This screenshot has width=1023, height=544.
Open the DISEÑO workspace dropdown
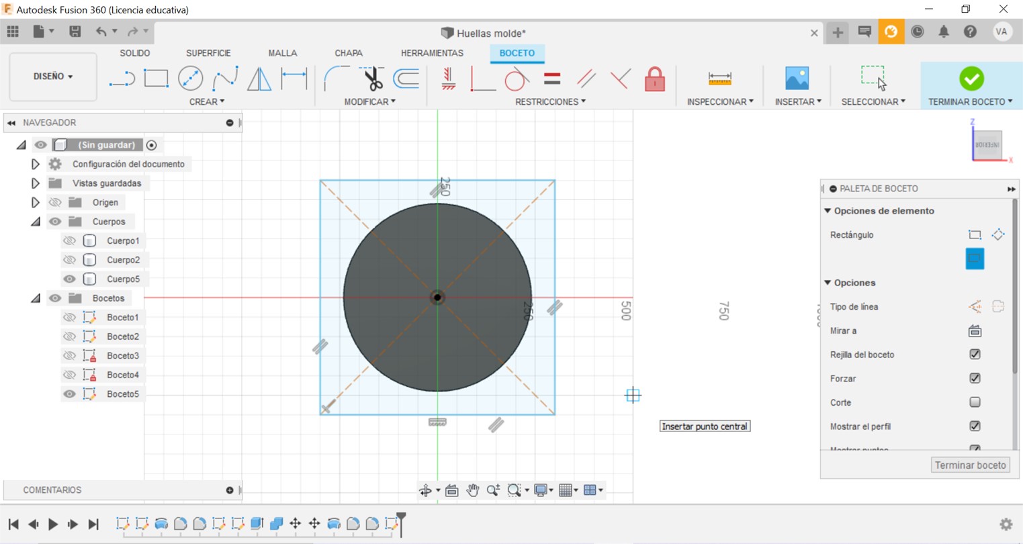coord(53,77)
